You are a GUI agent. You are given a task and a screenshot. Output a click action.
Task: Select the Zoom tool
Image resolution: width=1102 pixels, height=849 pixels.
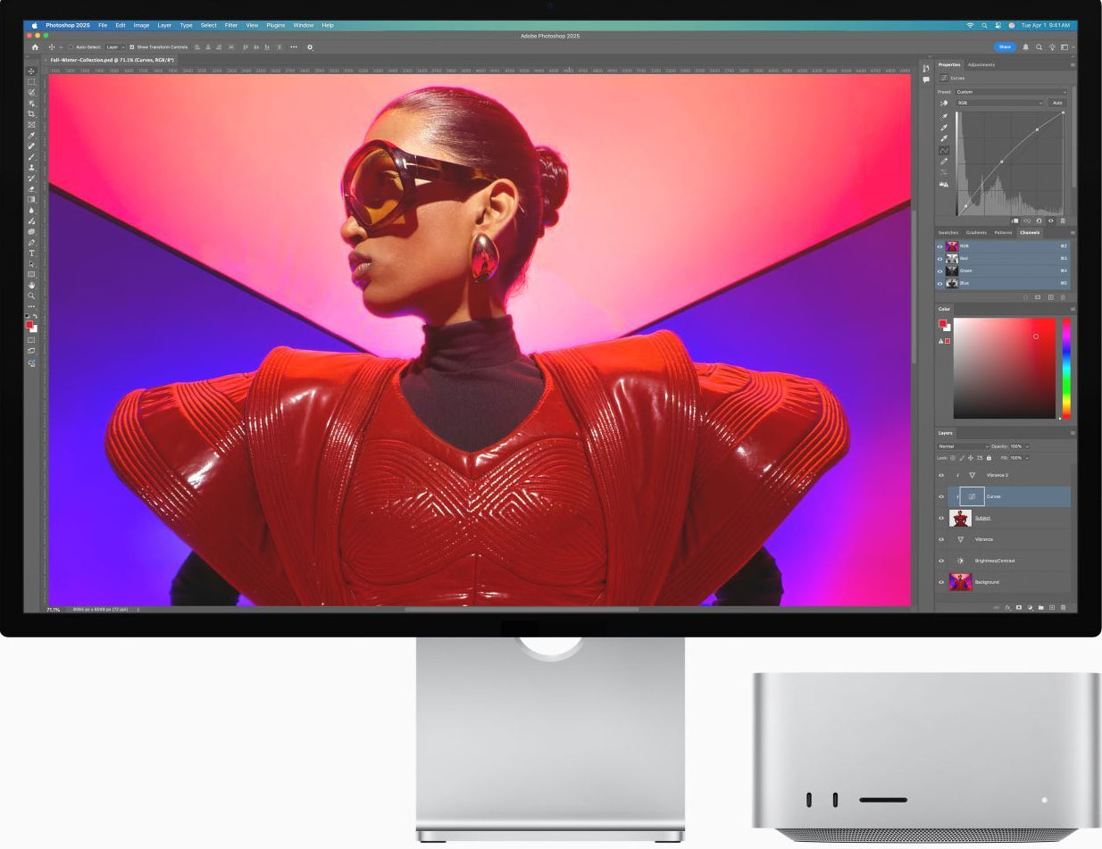coord(31,295)
